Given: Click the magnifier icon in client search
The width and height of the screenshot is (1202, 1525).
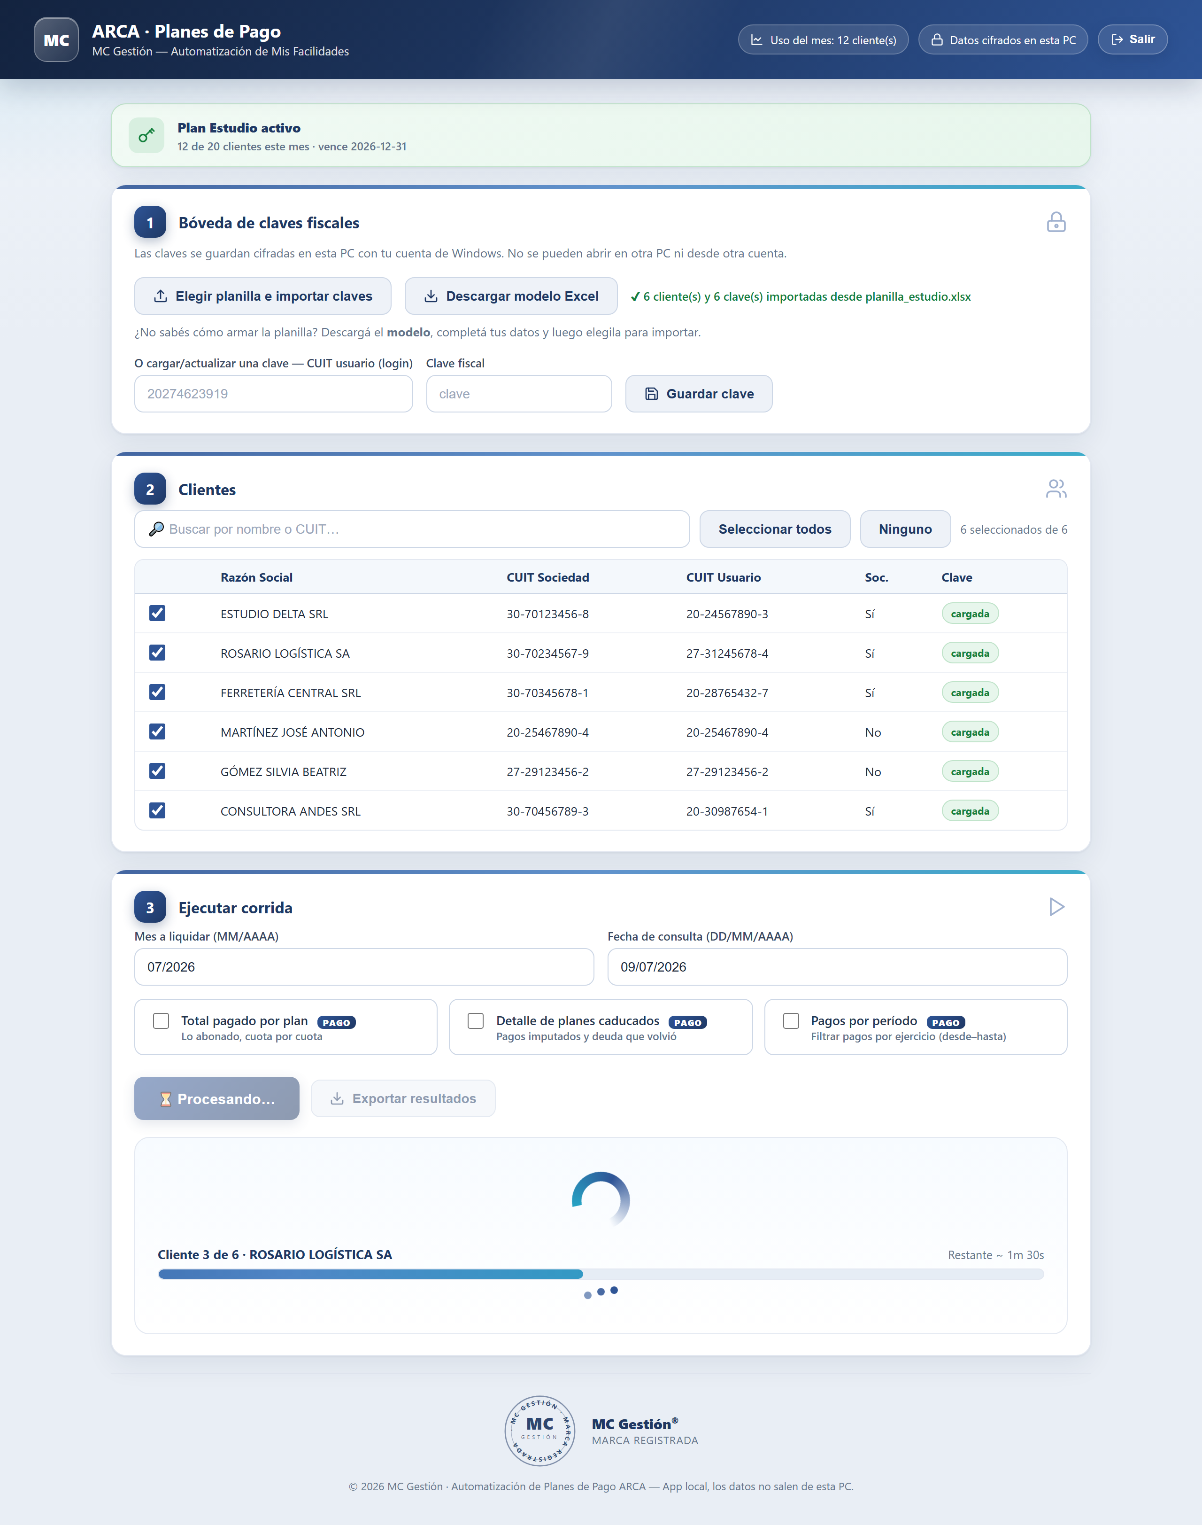Looking at the screenshot, I should click(156, 529).
